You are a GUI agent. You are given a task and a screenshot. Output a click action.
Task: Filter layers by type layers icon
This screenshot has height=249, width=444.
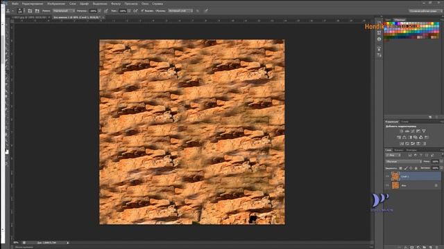tap(421, 155)
